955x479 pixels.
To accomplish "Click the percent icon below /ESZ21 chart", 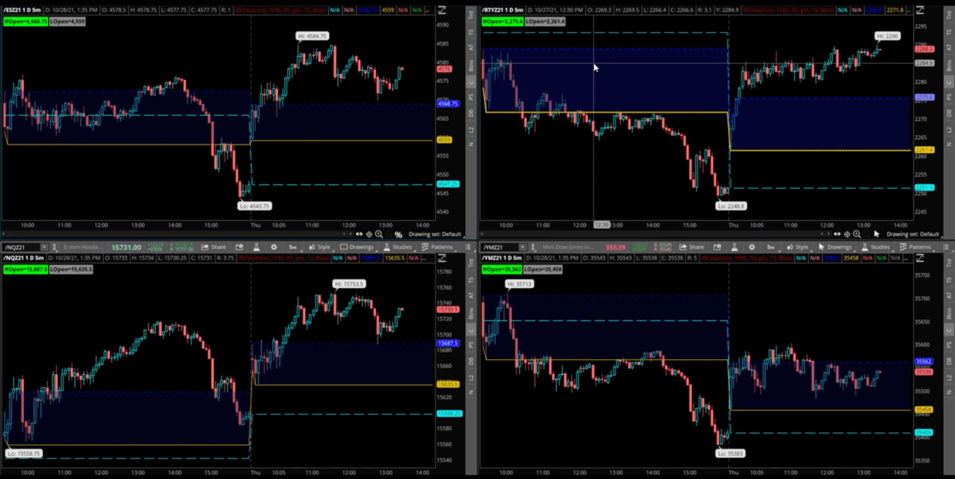I will [x=398, y=235].
